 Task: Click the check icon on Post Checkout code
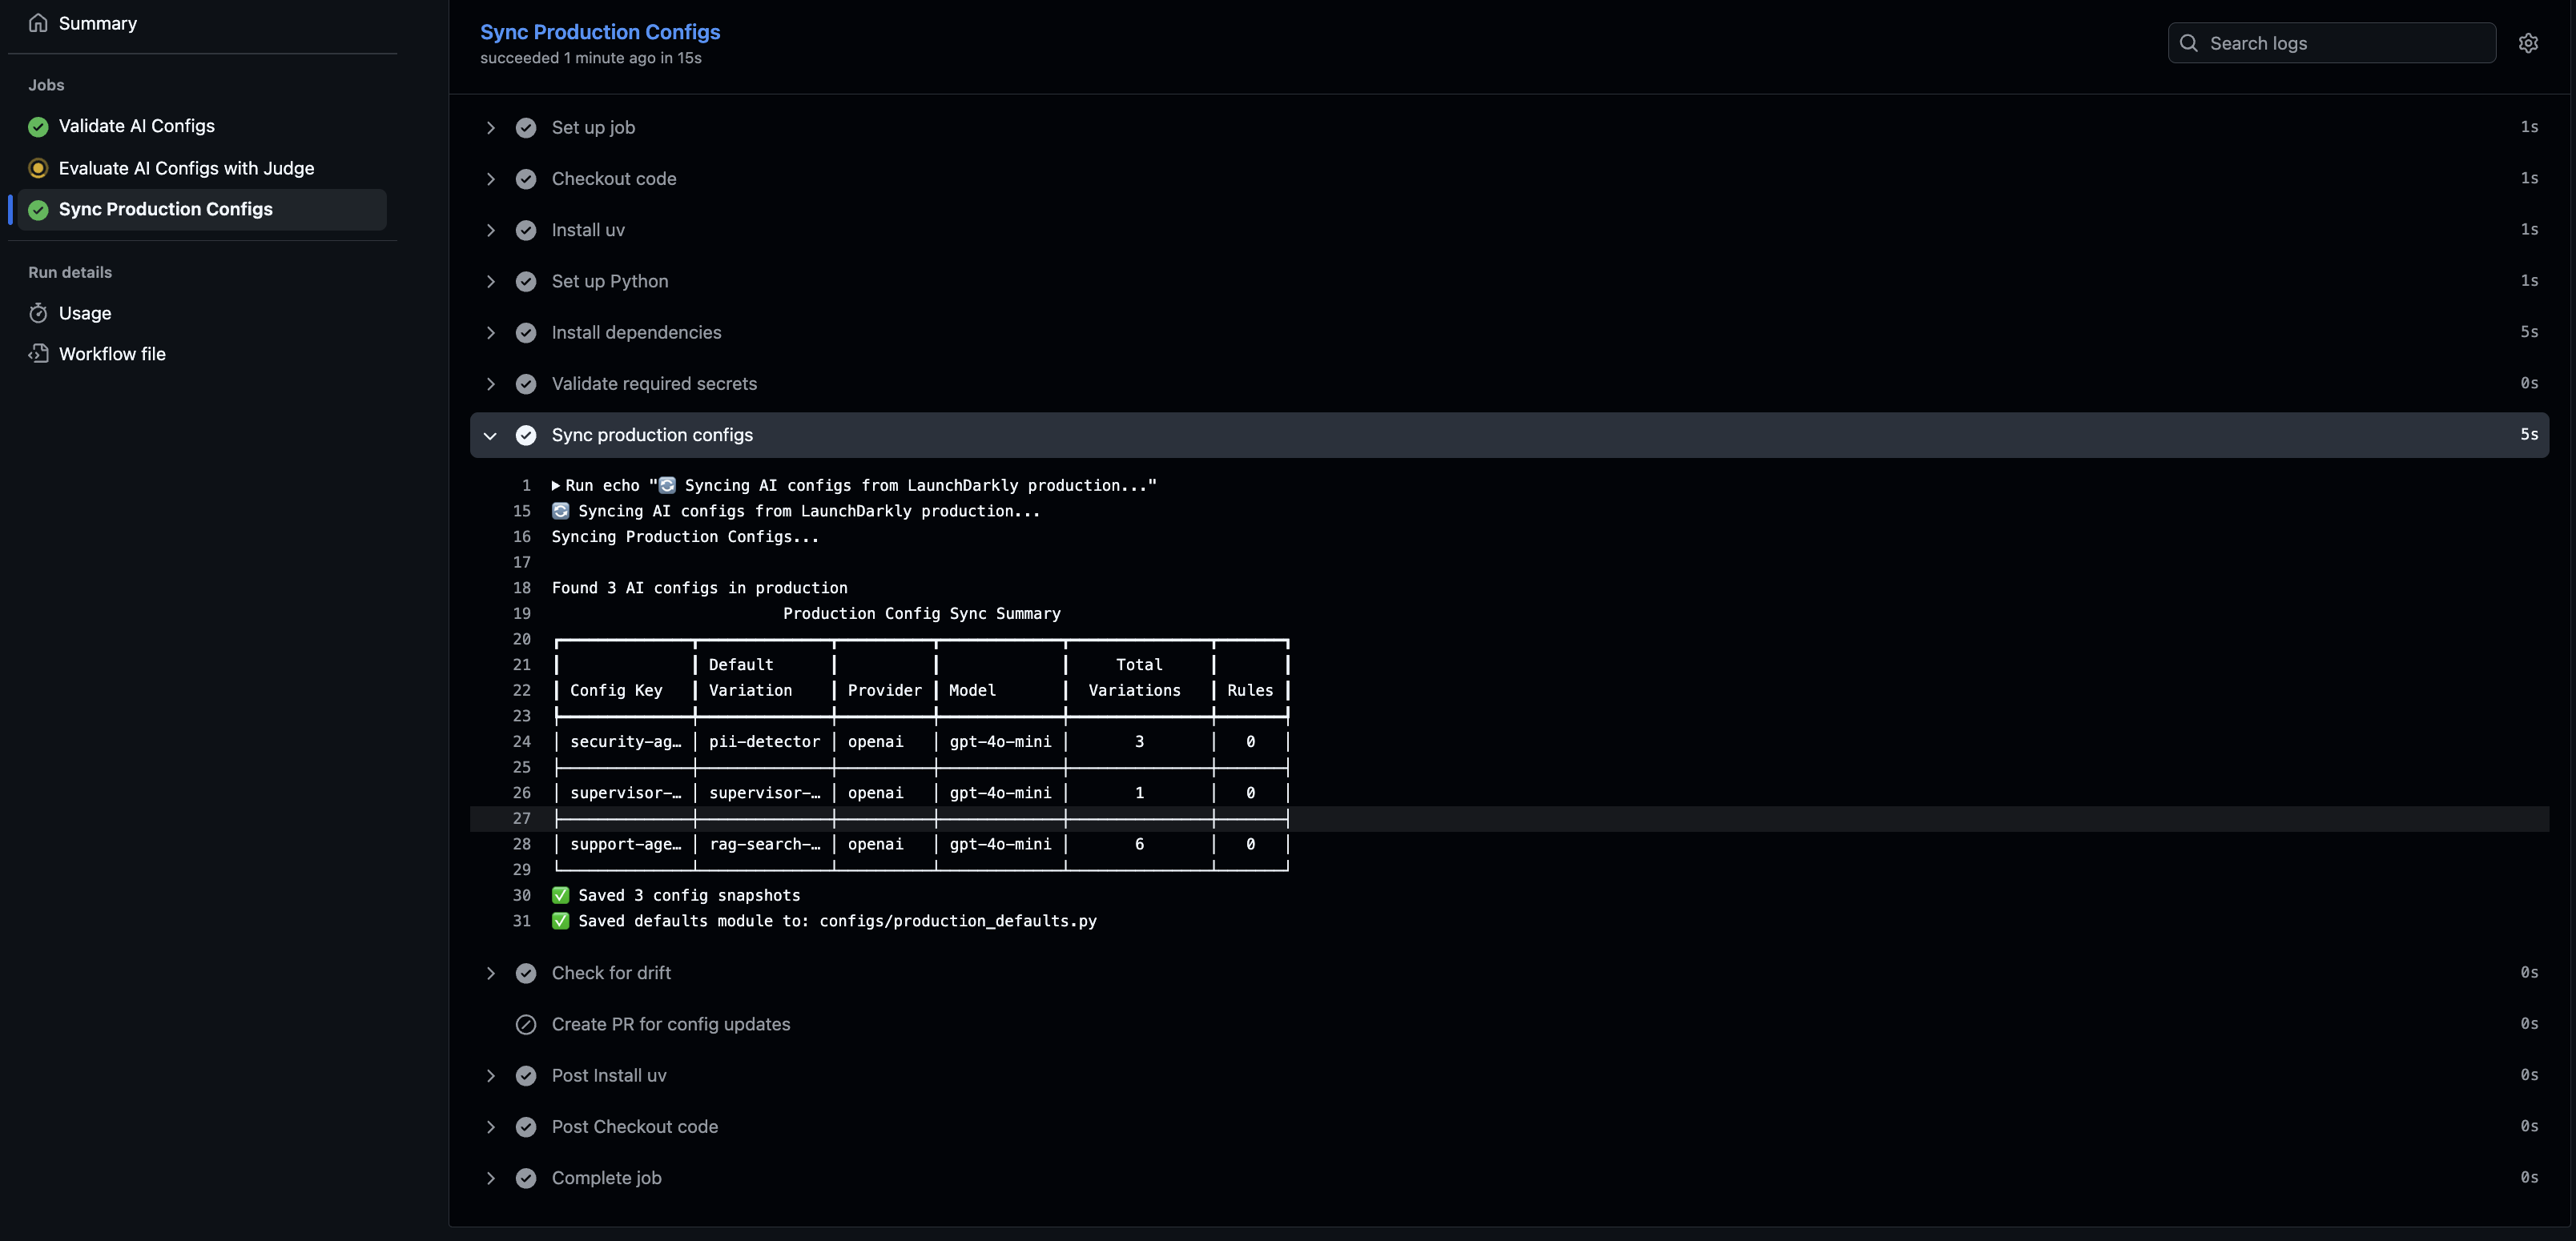point(526,1126)
